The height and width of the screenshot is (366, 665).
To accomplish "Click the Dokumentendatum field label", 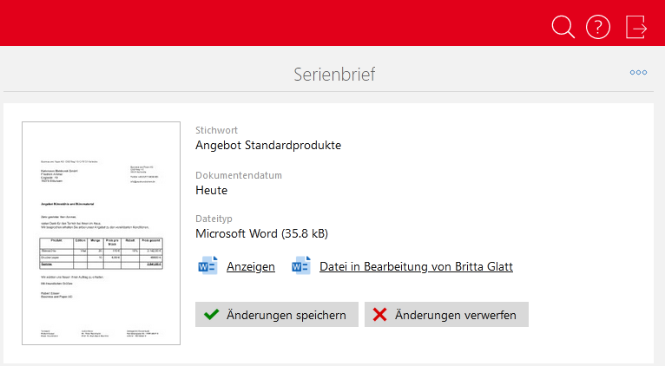I will (x=239, y=175).
